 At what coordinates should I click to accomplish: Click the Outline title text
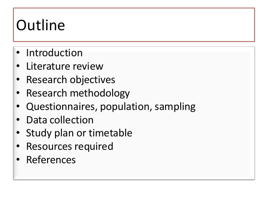[40, 25]
